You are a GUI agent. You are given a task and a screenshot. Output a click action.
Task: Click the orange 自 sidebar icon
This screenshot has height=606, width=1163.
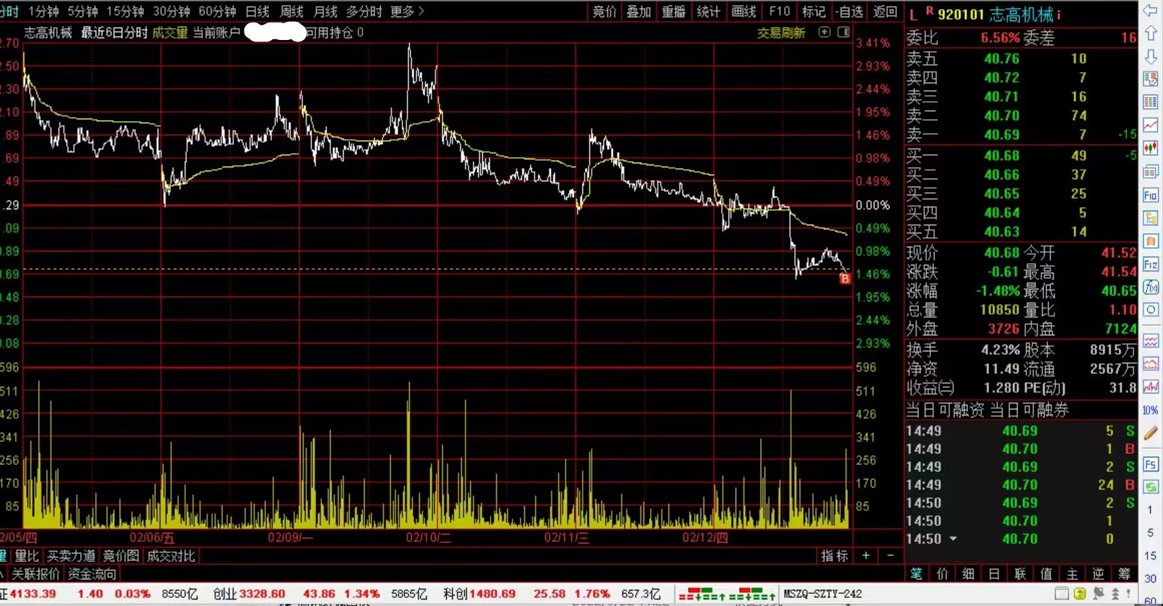pos(1150,241)
